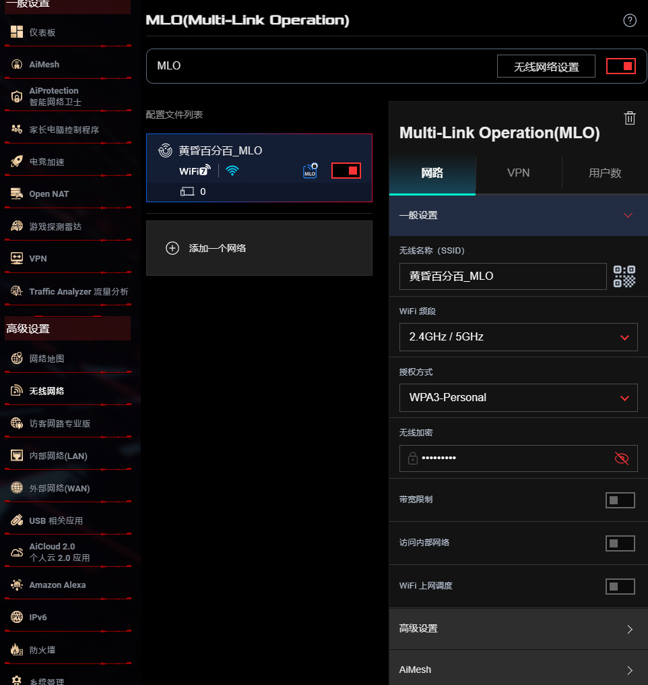Show the SSID QR code icon
Screen dimensions: 648x685
click(624, 276)
